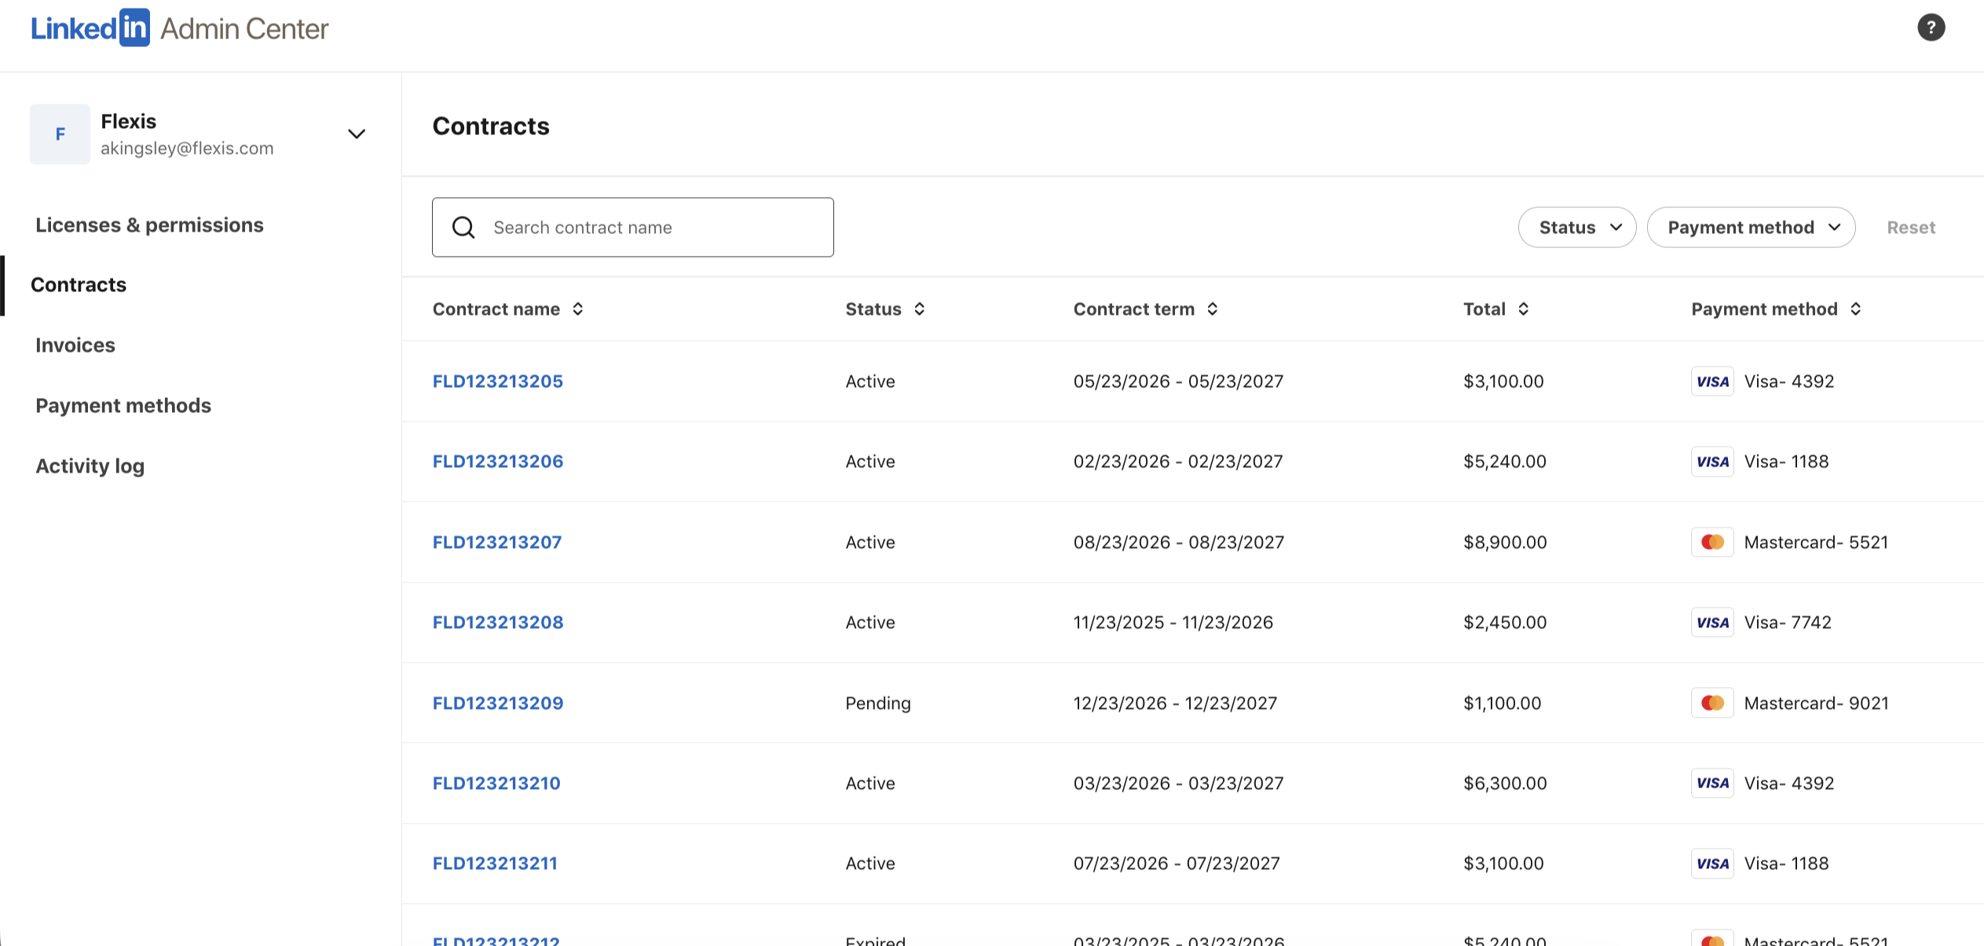Sort by Contract name arrows
Viewport: 1984px width, 946px height.
pos(578,309)
